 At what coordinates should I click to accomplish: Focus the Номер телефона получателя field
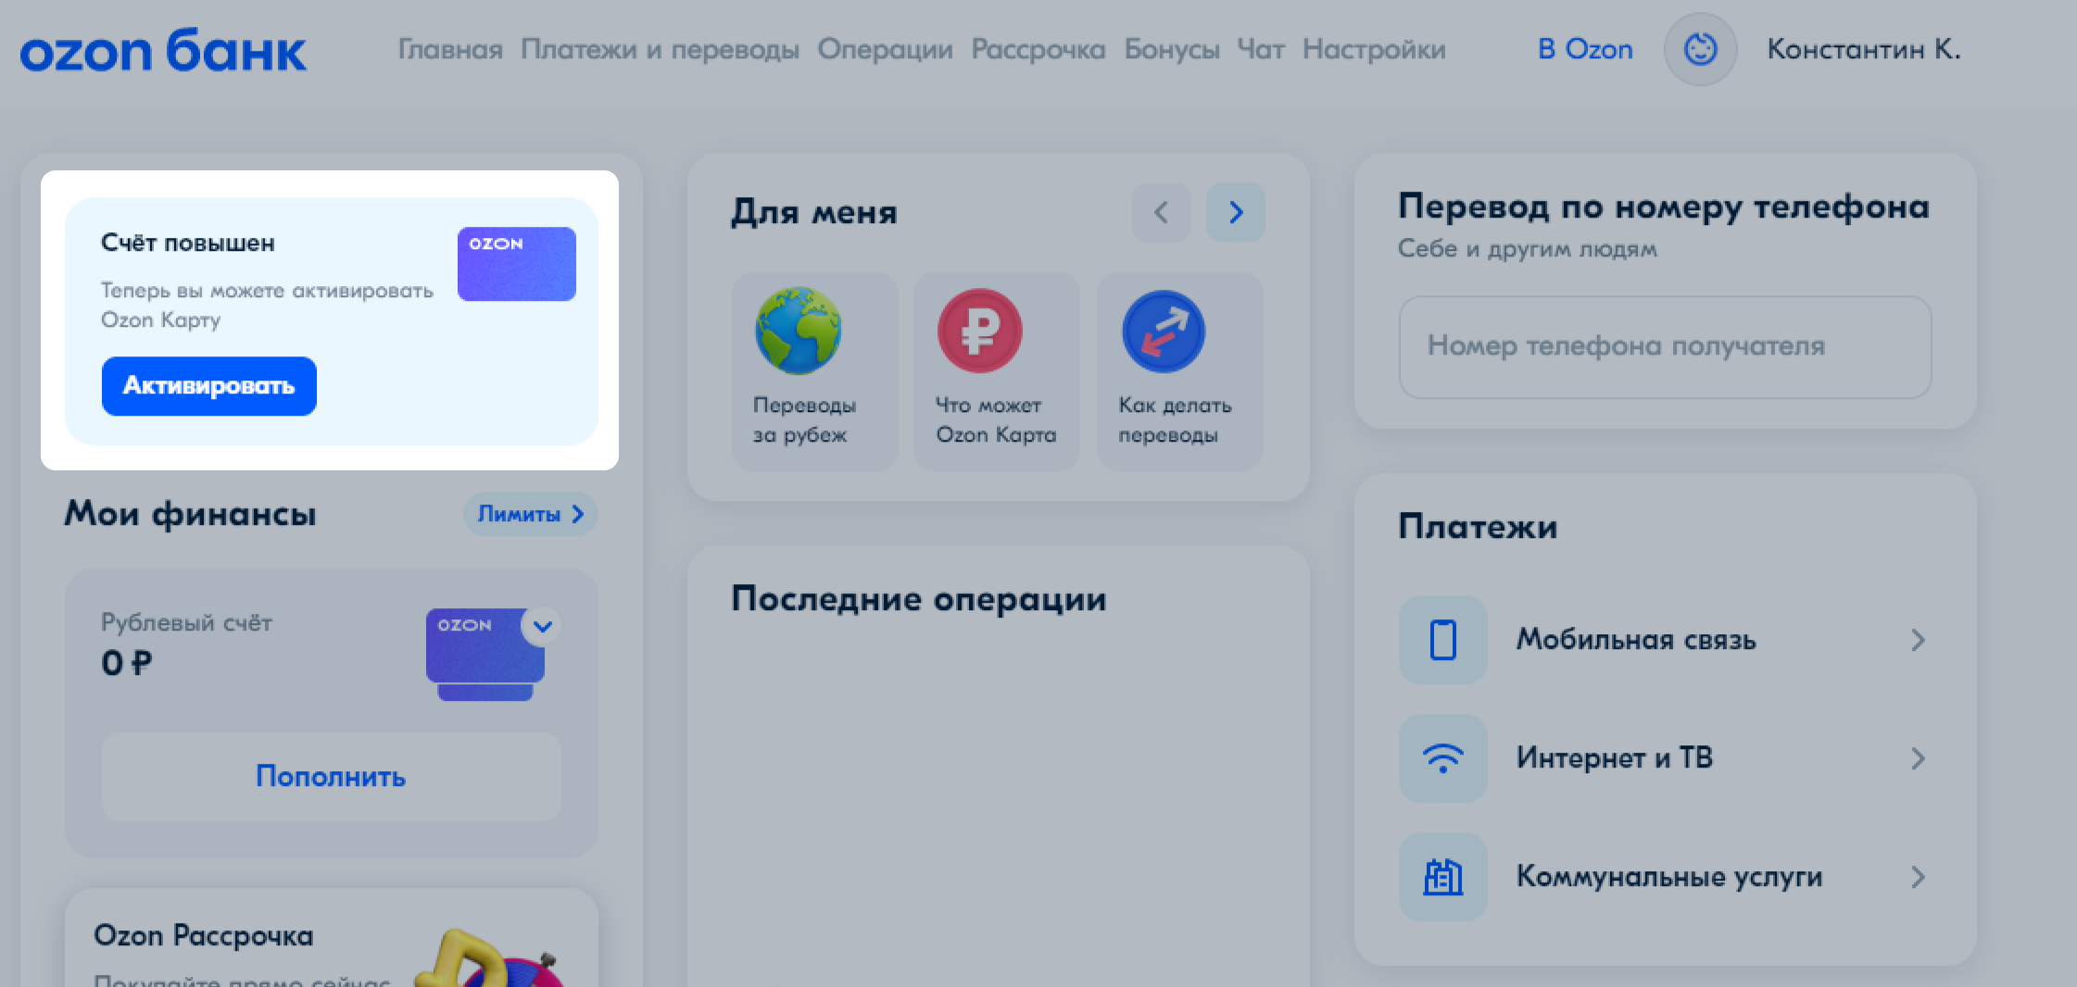(x=1665, y=347)
